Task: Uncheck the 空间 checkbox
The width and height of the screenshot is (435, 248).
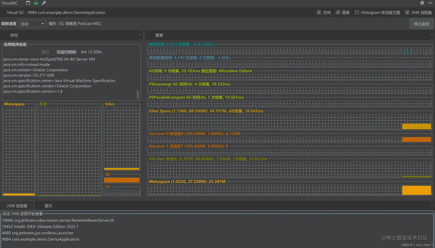Action: pyautogui.click(x=319, y=12)
